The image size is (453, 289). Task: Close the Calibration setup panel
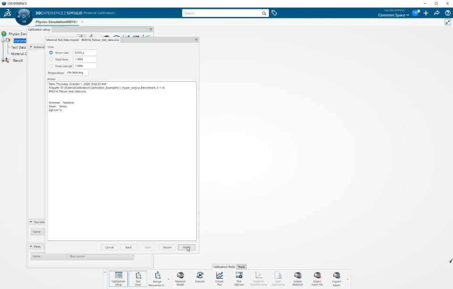click(x=151, y=29)
